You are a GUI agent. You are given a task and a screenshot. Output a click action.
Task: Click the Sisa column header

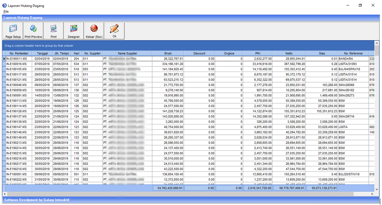click(x=321, y=53)
